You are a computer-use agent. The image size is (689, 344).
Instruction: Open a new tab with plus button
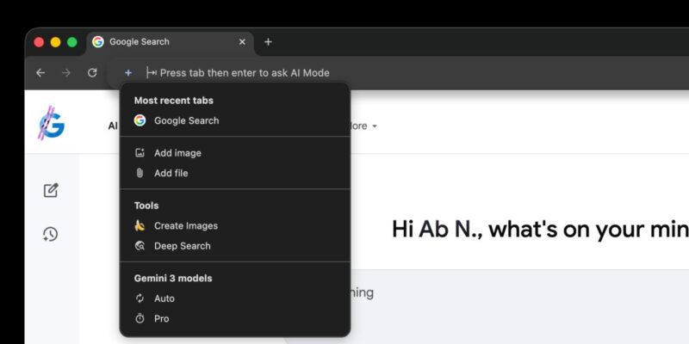pos(268,41)
